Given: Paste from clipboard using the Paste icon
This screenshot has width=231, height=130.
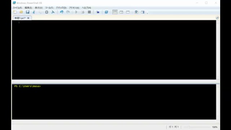Looking at the screenshot, I should point(47,12).
